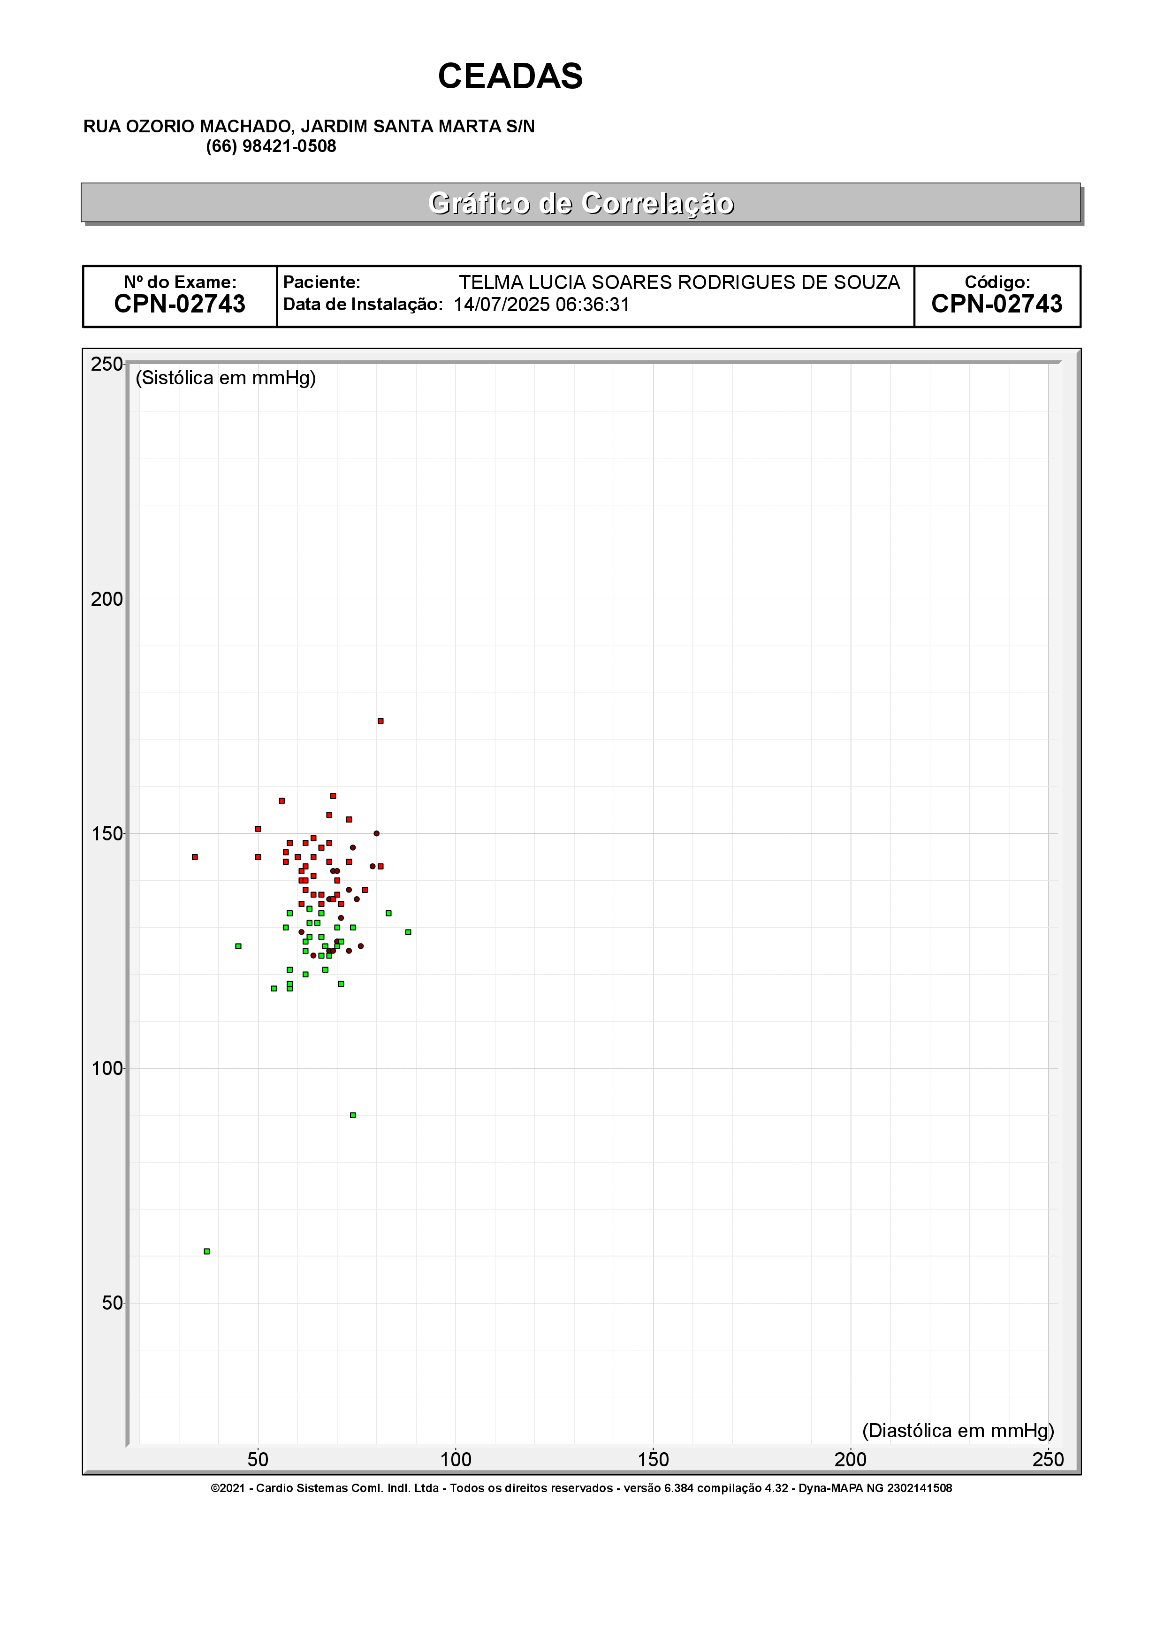
Task: Click the Data de Instalação label
Action: click(x=364, y=305)
